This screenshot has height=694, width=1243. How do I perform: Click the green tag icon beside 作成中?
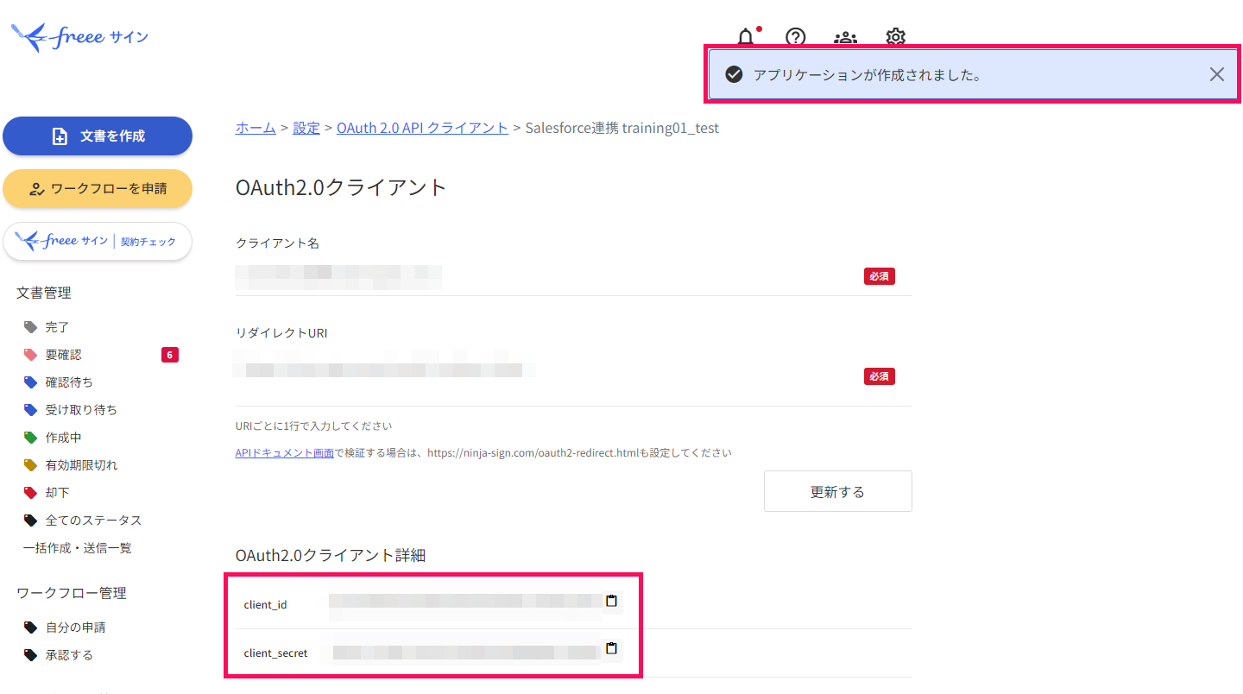(31, 438)
